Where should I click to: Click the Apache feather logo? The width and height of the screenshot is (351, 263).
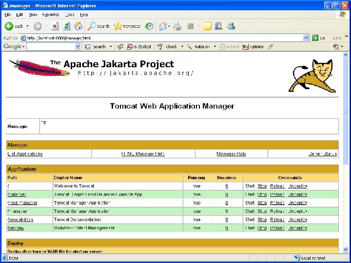pyautogui.click(x=39, y=68)
